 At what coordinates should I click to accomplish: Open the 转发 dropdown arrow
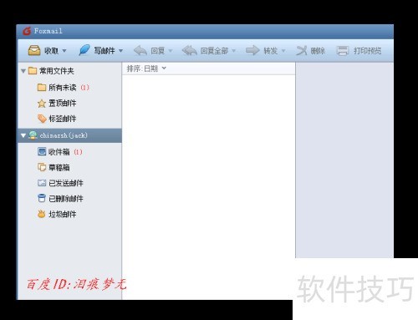(x=283, y=51)
